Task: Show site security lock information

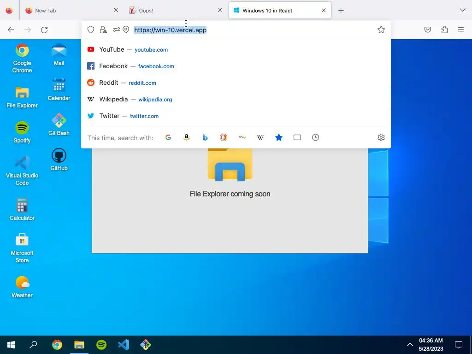Action: coord(103,29)
